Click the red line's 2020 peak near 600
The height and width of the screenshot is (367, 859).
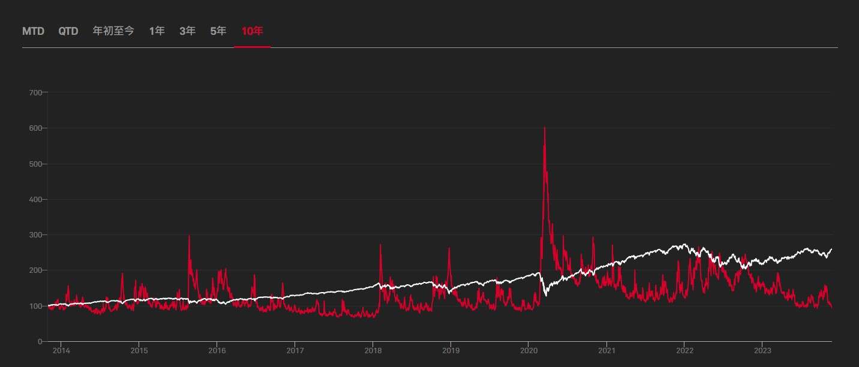tap(544, 128)
